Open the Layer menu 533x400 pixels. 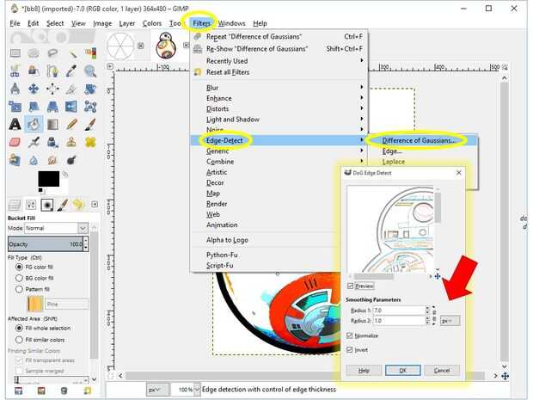tap(126, 23)
